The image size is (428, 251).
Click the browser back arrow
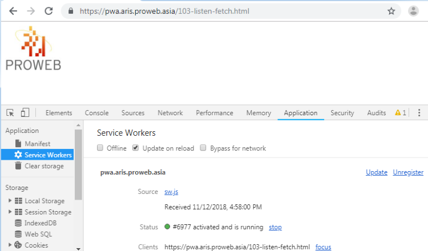tap(13, 11)
